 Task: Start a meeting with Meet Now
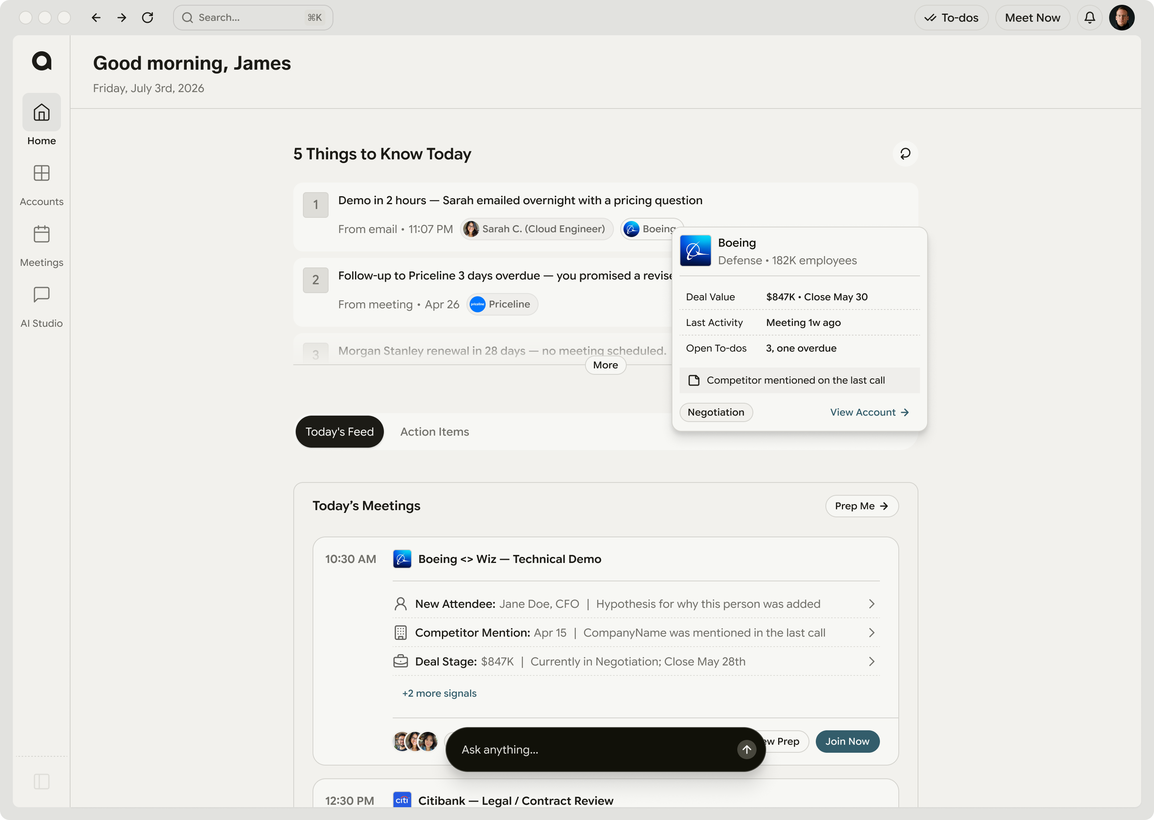coord(1032,18)
